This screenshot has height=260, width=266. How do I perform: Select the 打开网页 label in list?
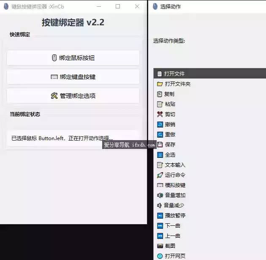(175, 256)
